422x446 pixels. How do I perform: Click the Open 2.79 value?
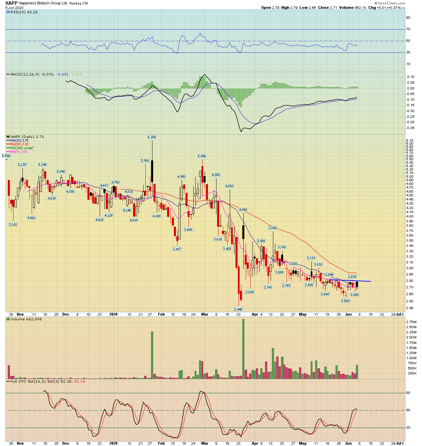270,7
